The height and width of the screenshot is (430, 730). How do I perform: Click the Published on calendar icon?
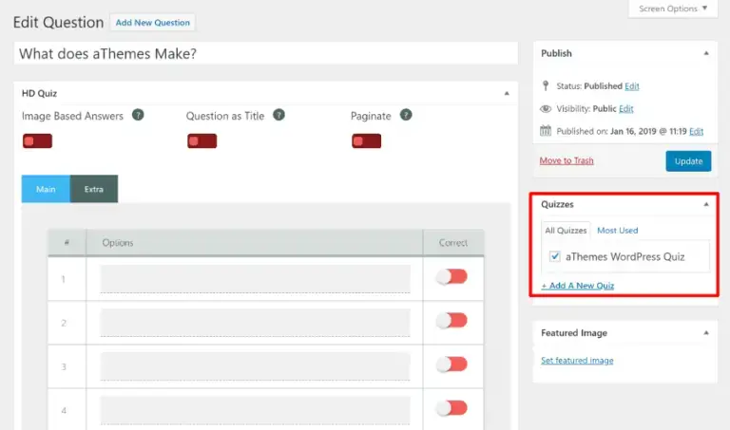(x=546, y=131)
